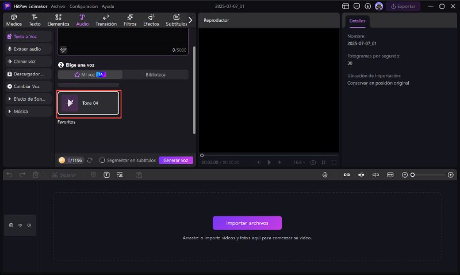Mute the timeline track

[x=29, y=225]
